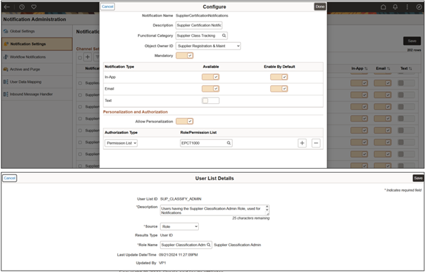The width and height of the screenshot is (425, 272).
Task: Add authorization row with plus button
Action: pos(302,143)
